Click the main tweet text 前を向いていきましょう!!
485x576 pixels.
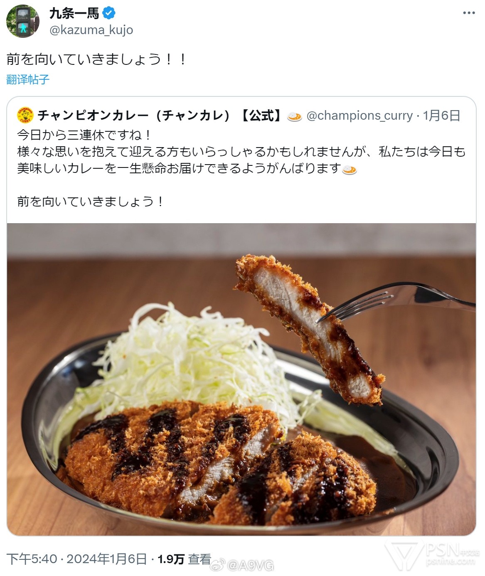coord(96,59)
